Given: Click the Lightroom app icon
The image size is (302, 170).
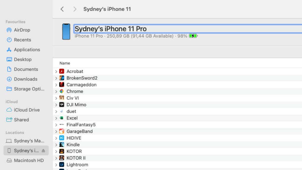Looking at the screenshot, I should pyautogui.click(x=62, y=165).
